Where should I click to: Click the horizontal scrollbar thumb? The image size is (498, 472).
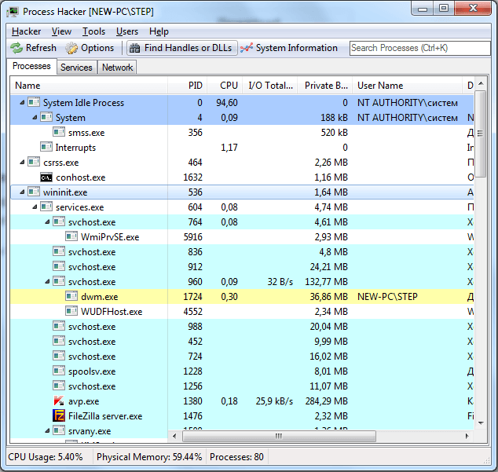tap(279, 436)
